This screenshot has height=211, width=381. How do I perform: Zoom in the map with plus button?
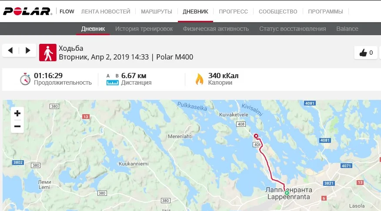[17, 113]
